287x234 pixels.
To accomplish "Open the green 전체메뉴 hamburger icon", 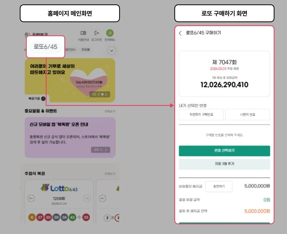I will tap(110, 33).
